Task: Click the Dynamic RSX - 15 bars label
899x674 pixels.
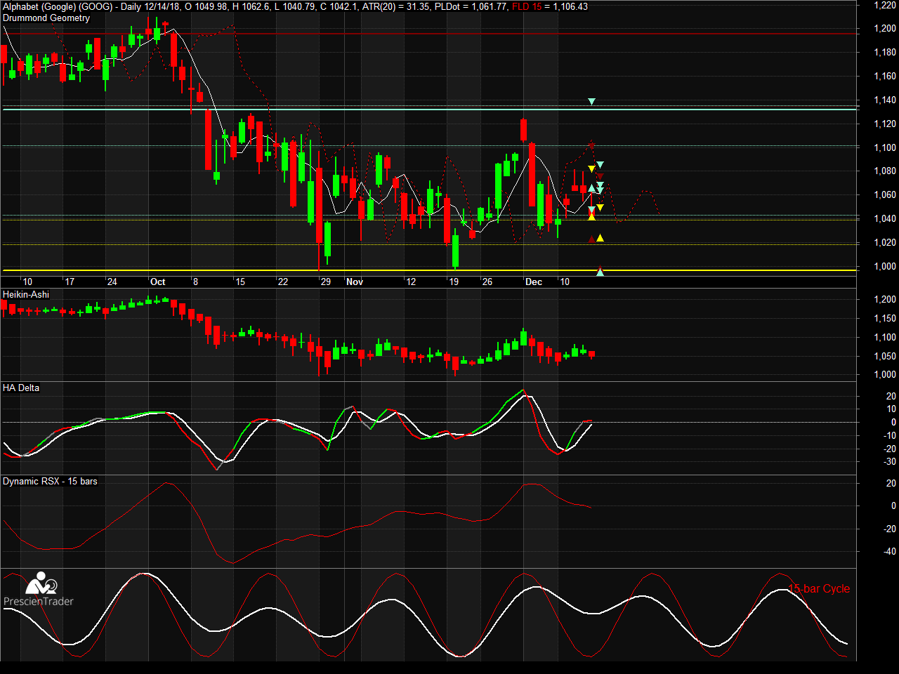Action: coord(50,481)
